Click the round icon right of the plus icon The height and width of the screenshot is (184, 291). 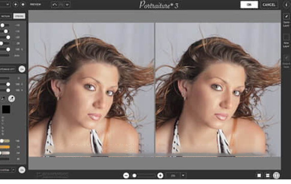pyautogui.click(x=23, y=5)
